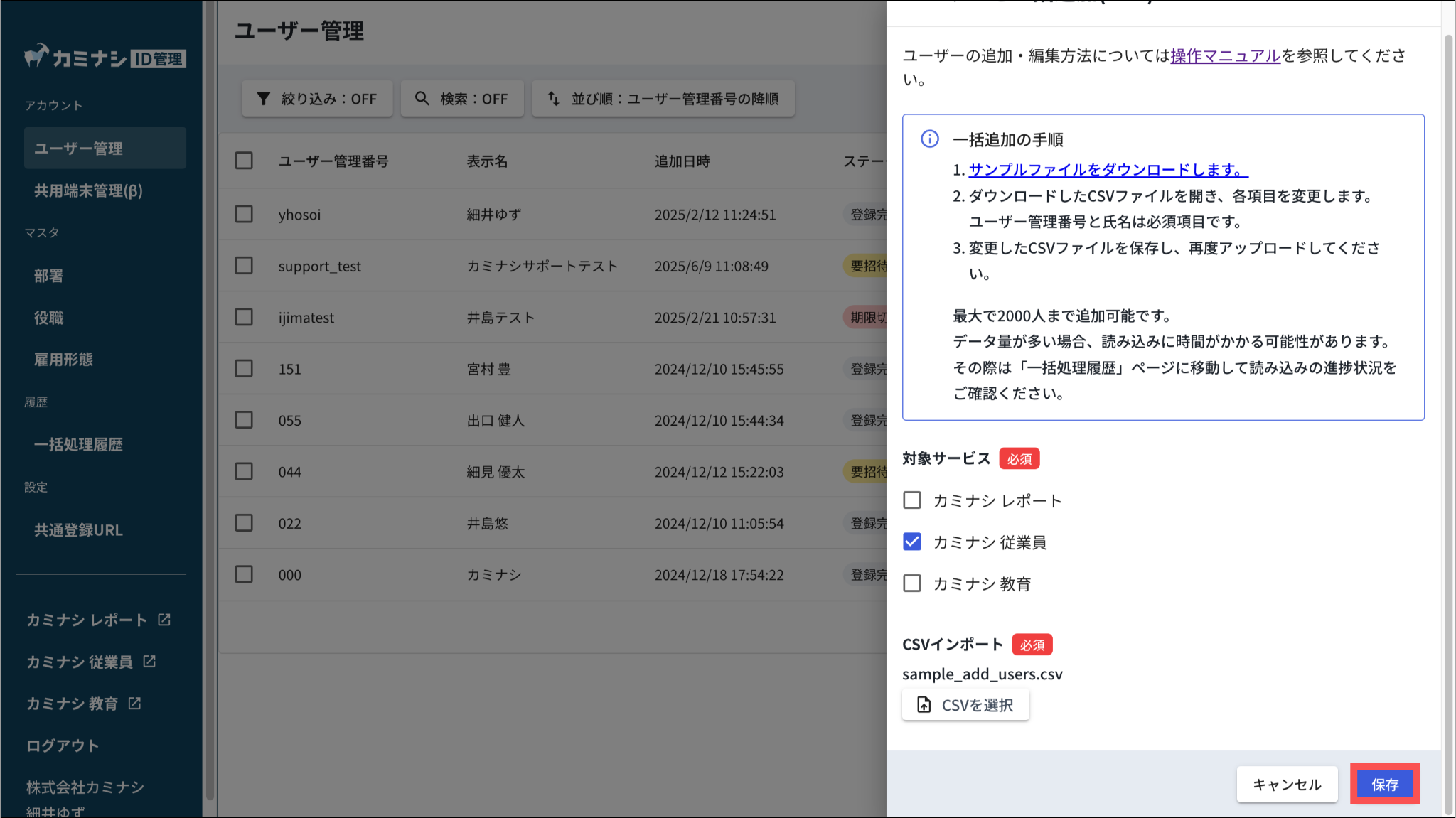Click the sample_add_users.csv file name
This screenshot has width=1456, height=818.
click(x=983, y=674)
